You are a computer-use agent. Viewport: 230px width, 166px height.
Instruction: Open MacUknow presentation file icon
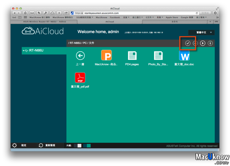pyautogui.click(x=106, y=55)
